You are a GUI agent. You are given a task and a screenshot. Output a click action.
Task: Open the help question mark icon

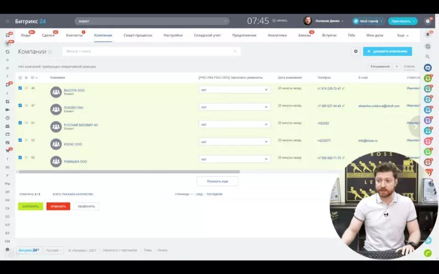tap(428, 21)
